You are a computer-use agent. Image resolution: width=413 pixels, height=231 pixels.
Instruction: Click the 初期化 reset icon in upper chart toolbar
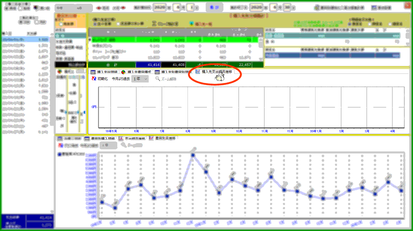(94, 79)
